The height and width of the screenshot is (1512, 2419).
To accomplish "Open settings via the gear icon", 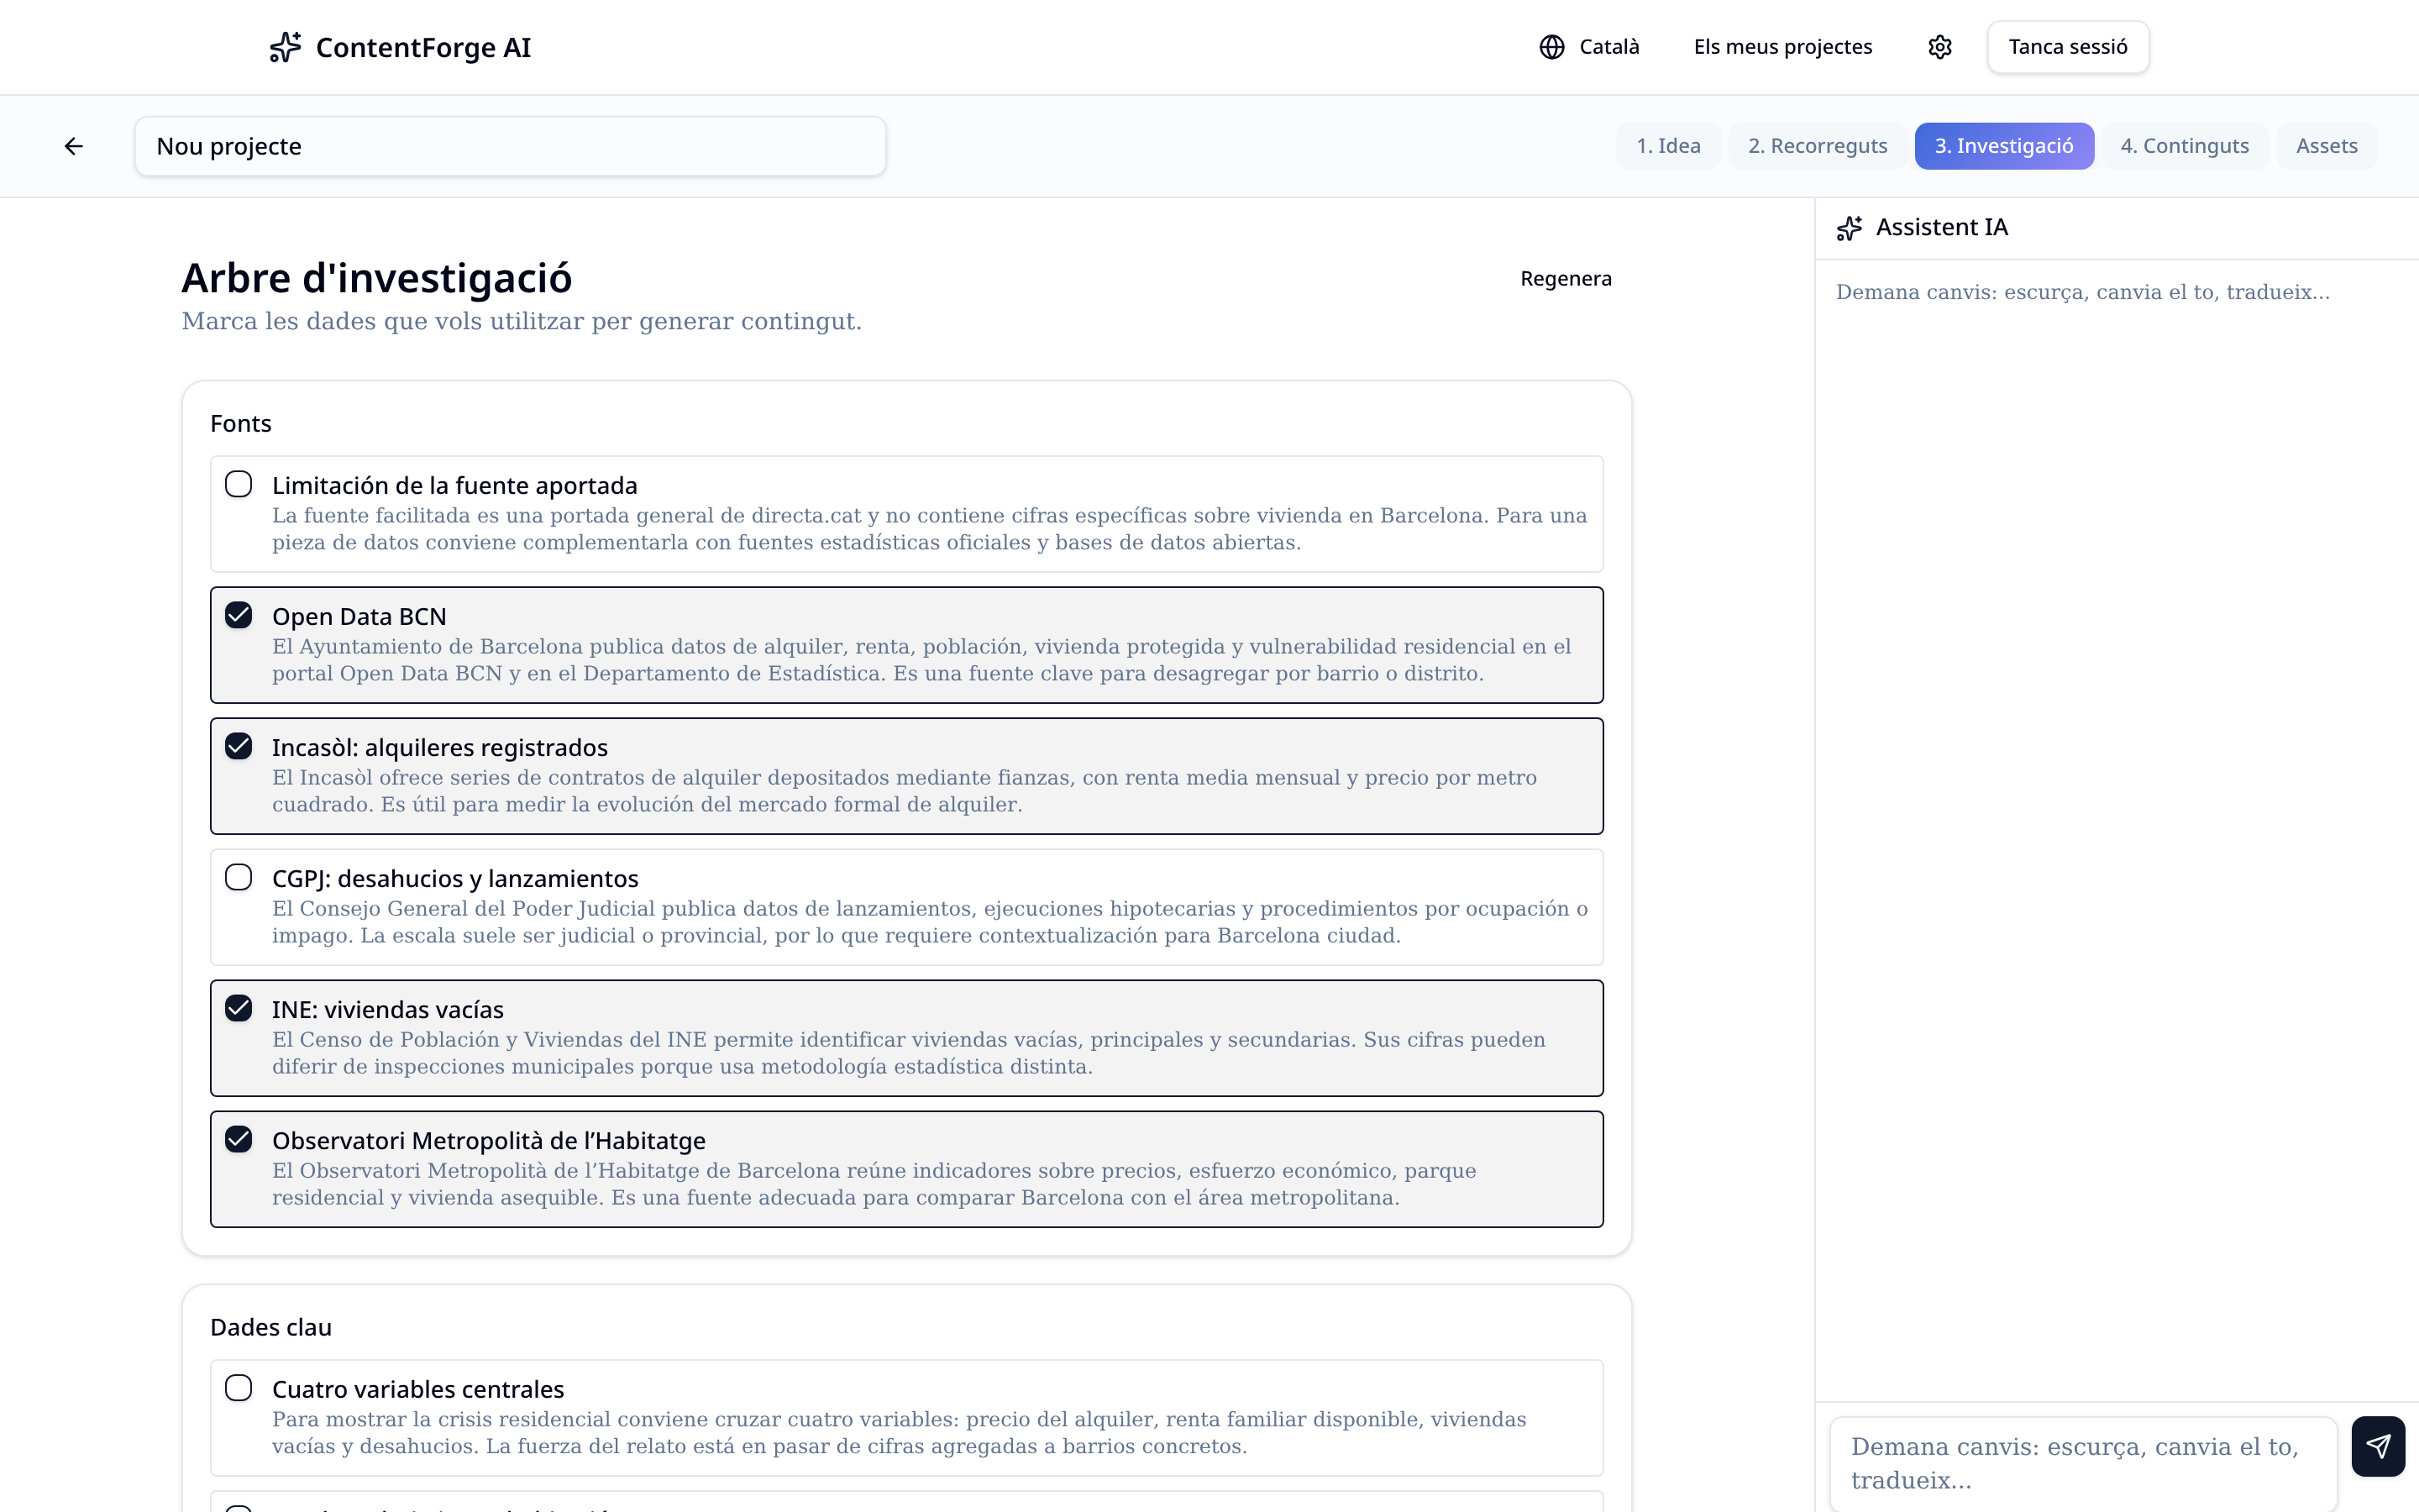I will [1940, 47].
